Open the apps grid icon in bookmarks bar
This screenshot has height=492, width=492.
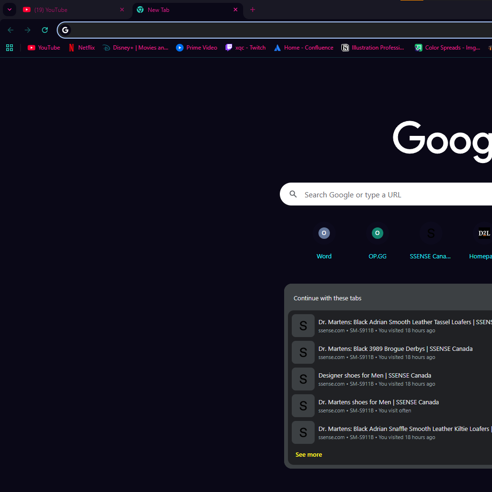click(x=10, y=48)
